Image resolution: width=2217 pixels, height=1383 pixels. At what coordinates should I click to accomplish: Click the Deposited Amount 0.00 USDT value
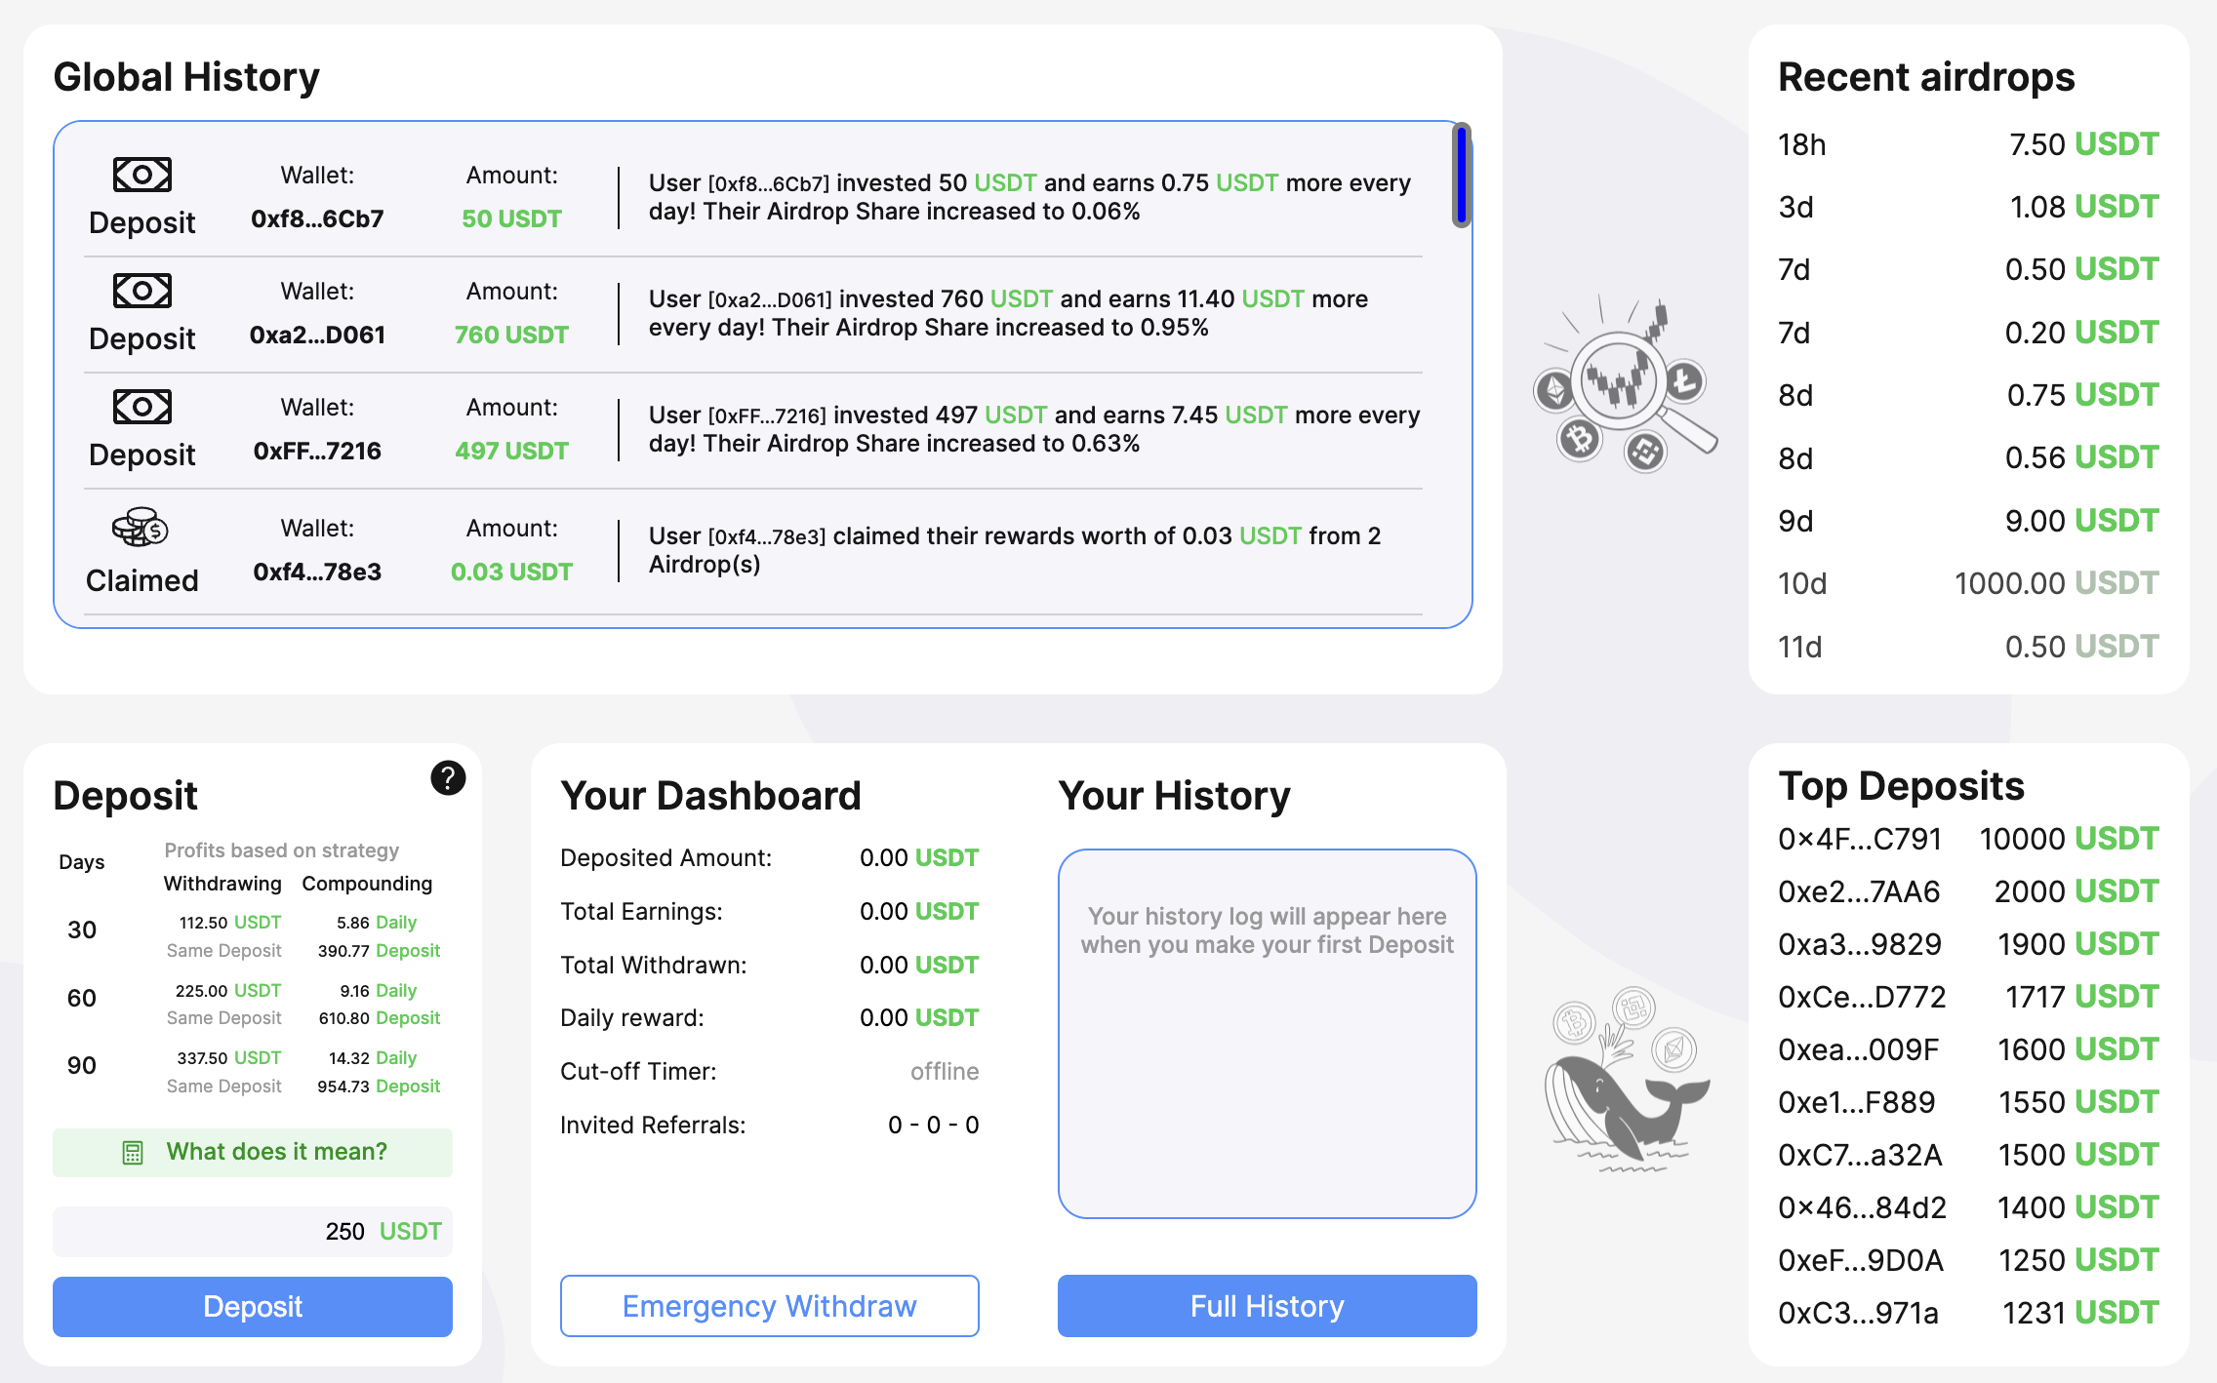coord(919,858)
